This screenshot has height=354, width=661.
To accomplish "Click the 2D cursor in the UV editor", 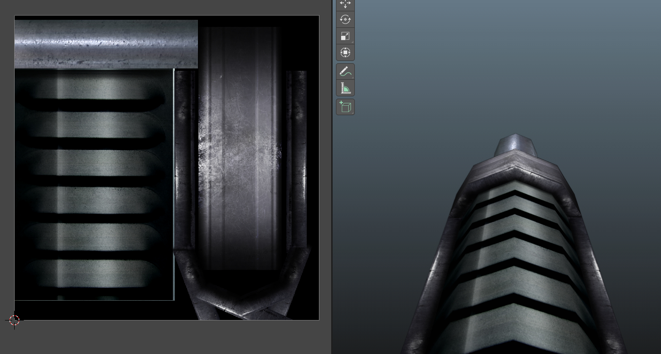I will pos(14,320).
